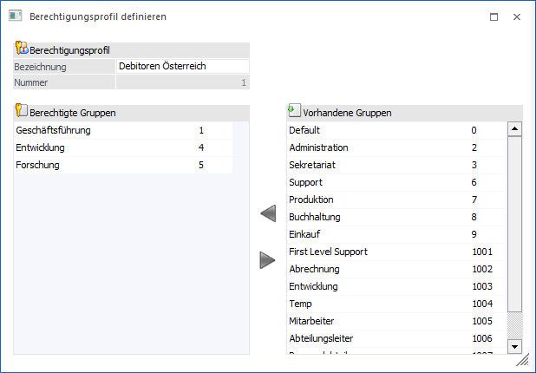Click the Bezeichnung field with Debitoren Österreich
Image resolution: width=536 pixels, height=373 pixels.
point(182,66)
